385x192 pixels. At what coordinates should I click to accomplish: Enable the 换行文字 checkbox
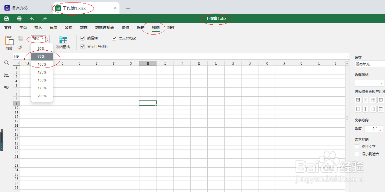357,146
